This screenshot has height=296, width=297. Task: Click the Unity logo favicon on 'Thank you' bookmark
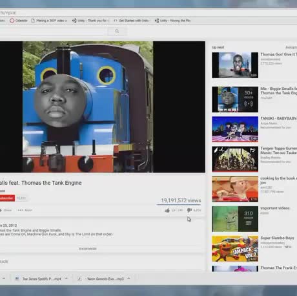pyautogui.click(x=74, y=21)
